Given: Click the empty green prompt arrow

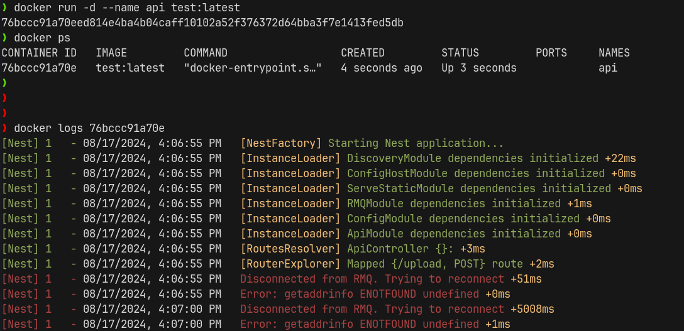Looking at the screenshot, I should point(4,83).
